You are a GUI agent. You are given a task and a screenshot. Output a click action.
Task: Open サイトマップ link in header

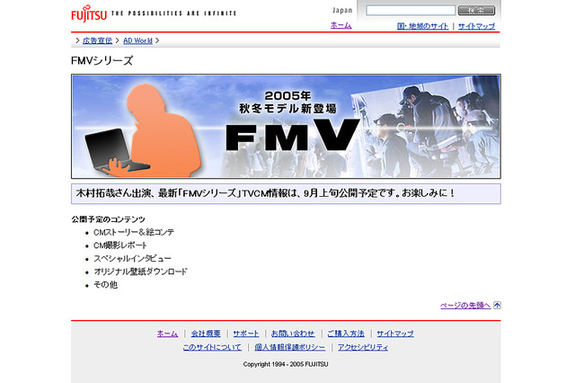point(476,26)
